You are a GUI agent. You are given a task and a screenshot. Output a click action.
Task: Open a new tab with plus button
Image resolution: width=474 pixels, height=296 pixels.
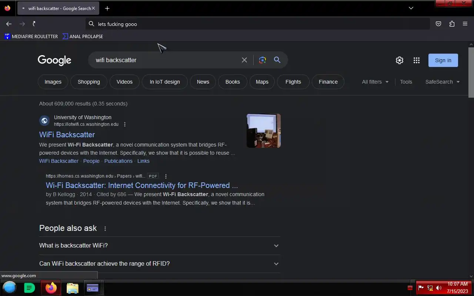[x=107, y=8]
